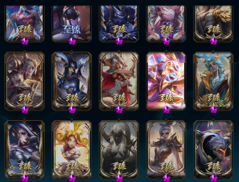Click purple gem beneath the red-dressed silver-haired woman
The height and width of the screenshot is (182, 239).
[119, 110]
